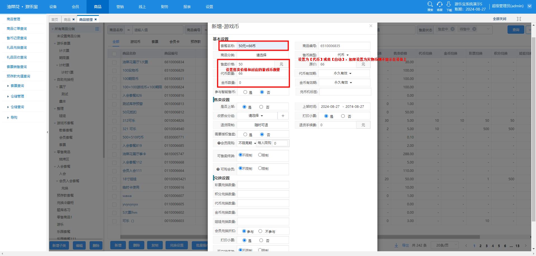Open the 营销 top menu
Viewport: 536px width, 256px height.
point(120,7)
